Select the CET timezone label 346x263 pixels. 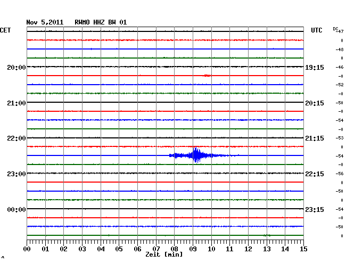pos(5,30)
